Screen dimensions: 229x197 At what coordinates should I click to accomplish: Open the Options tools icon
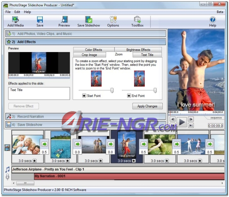(x=113, y=20)
